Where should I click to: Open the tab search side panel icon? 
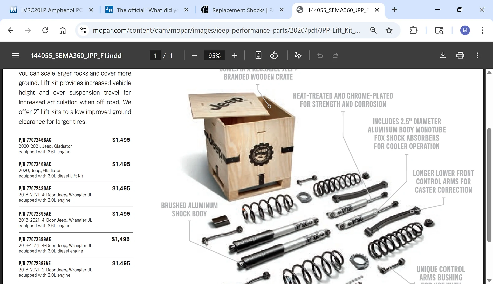[439, 31]
